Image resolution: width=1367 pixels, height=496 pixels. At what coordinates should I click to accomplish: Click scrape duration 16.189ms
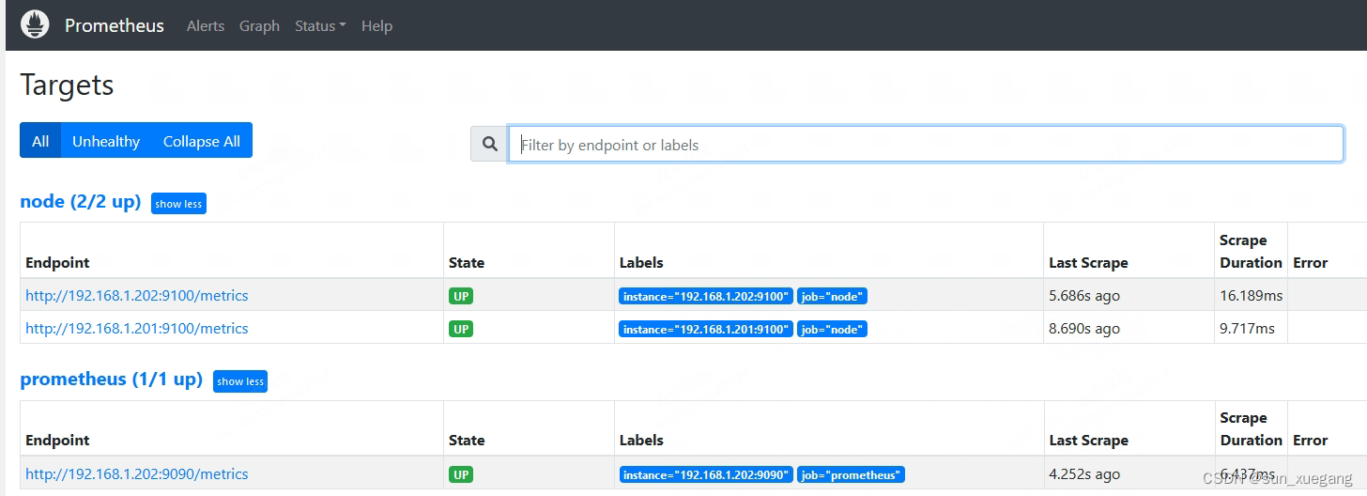click(x=1252, y=296)
